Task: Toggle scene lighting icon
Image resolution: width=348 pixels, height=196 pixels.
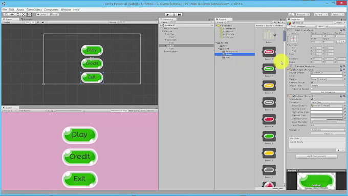Action: pos(33,23)
